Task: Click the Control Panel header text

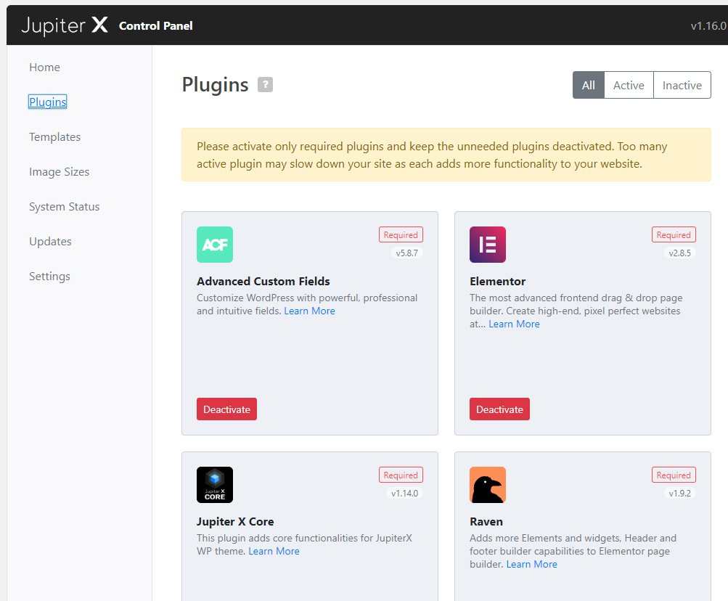Action: 155,26
